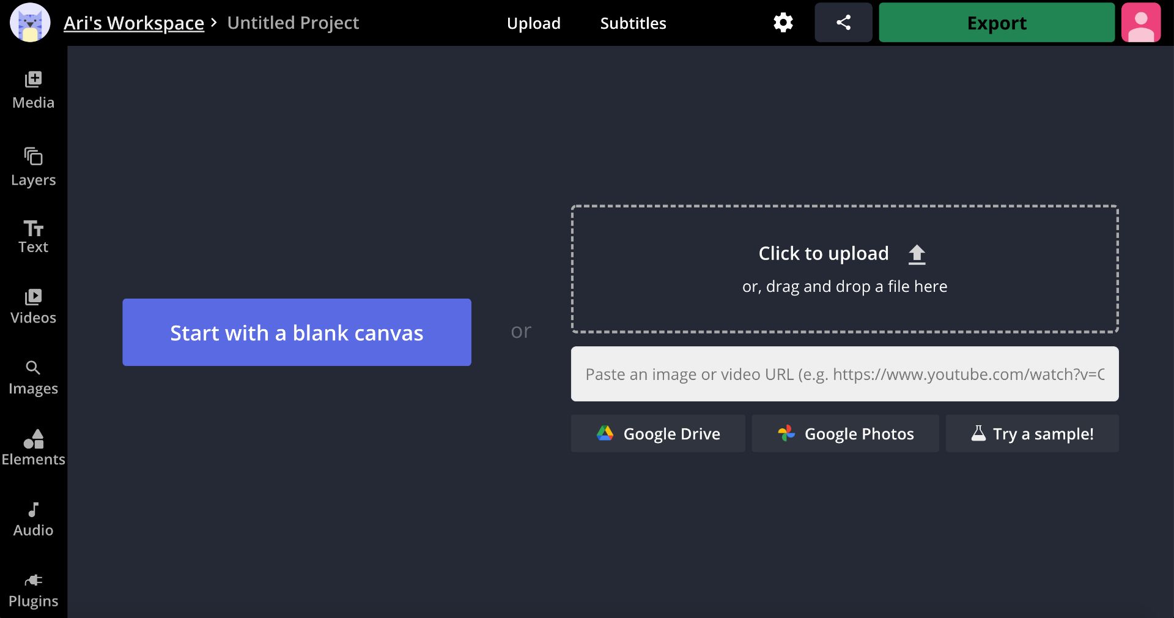Open the Plugins panel
This screenshot has height=618, width=1174.
(x=33, y=590)
